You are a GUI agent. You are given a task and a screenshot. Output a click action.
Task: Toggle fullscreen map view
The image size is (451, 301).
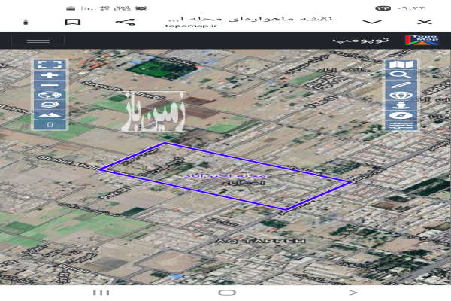50,65
